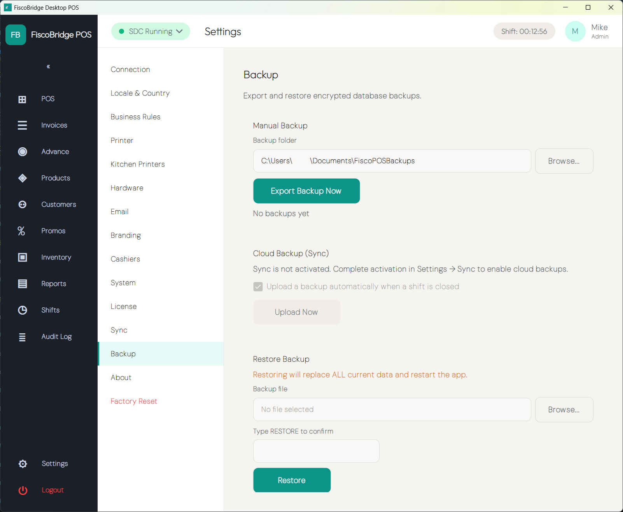
Task: Click the Products diamond icon
Action: pos(23,178)
